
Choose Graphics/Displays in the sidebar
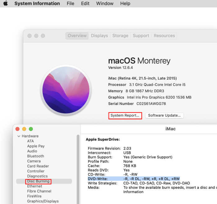pyautogui.click(x=43, y=201)
